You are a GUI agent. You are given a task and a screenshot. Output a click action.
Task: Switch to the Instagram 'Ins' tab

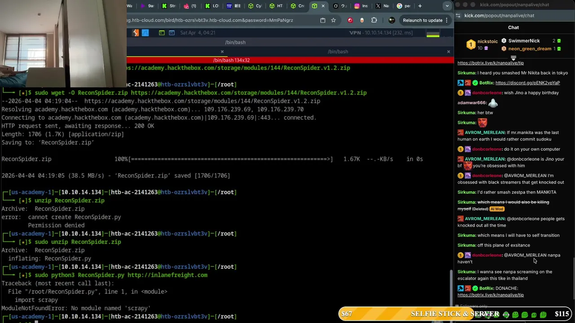click(x=361, y=6)
